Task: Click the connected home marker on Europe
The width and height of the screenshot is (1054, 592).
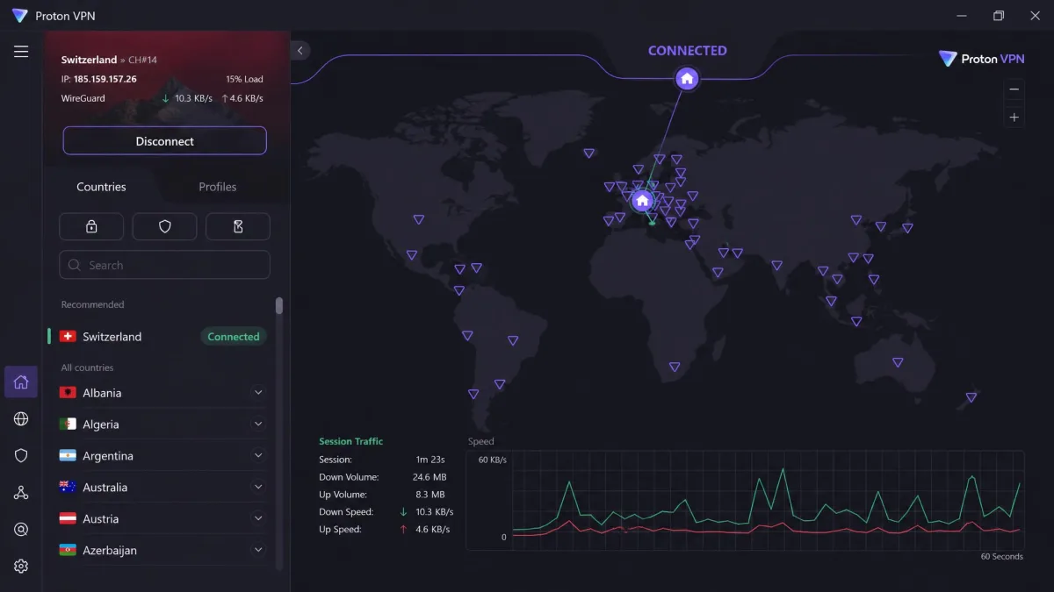Action: 642,201
